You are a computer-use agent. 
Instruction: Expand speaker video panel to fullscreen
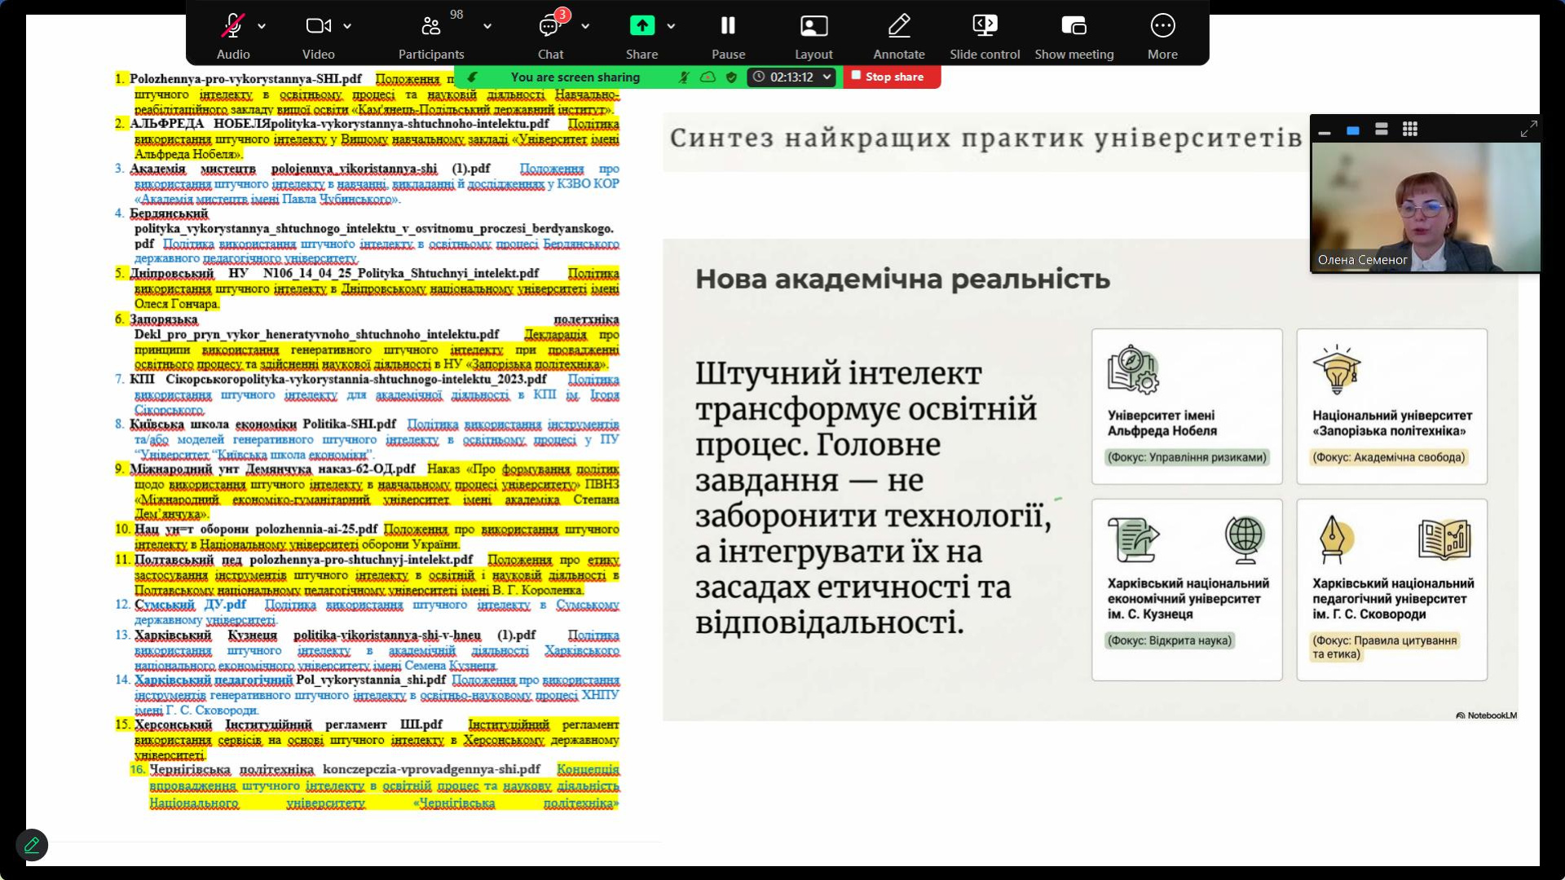[1528, 129]
